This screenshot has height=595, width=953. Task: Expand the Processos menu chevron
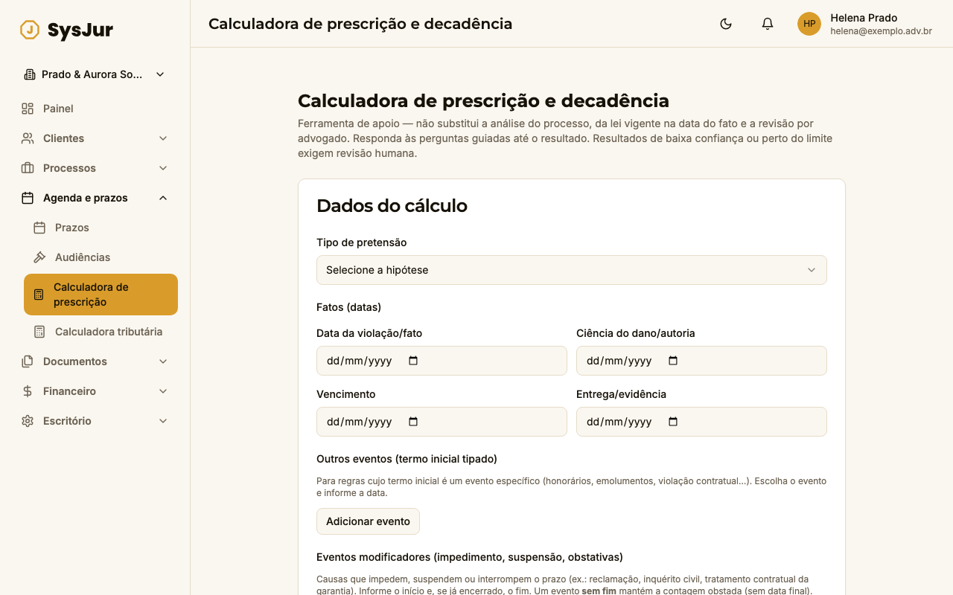pyautogui.click(x=163, y=168)
